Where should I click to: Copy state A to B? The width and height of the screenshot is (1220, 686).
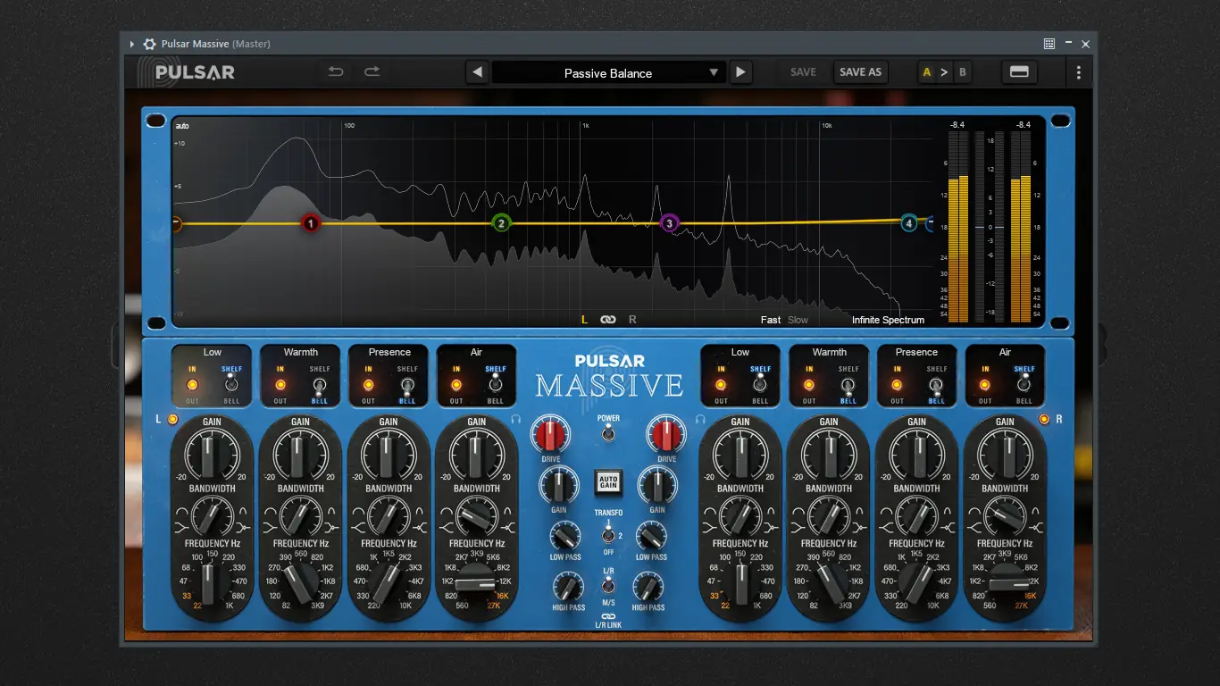(x=944, y=72)
